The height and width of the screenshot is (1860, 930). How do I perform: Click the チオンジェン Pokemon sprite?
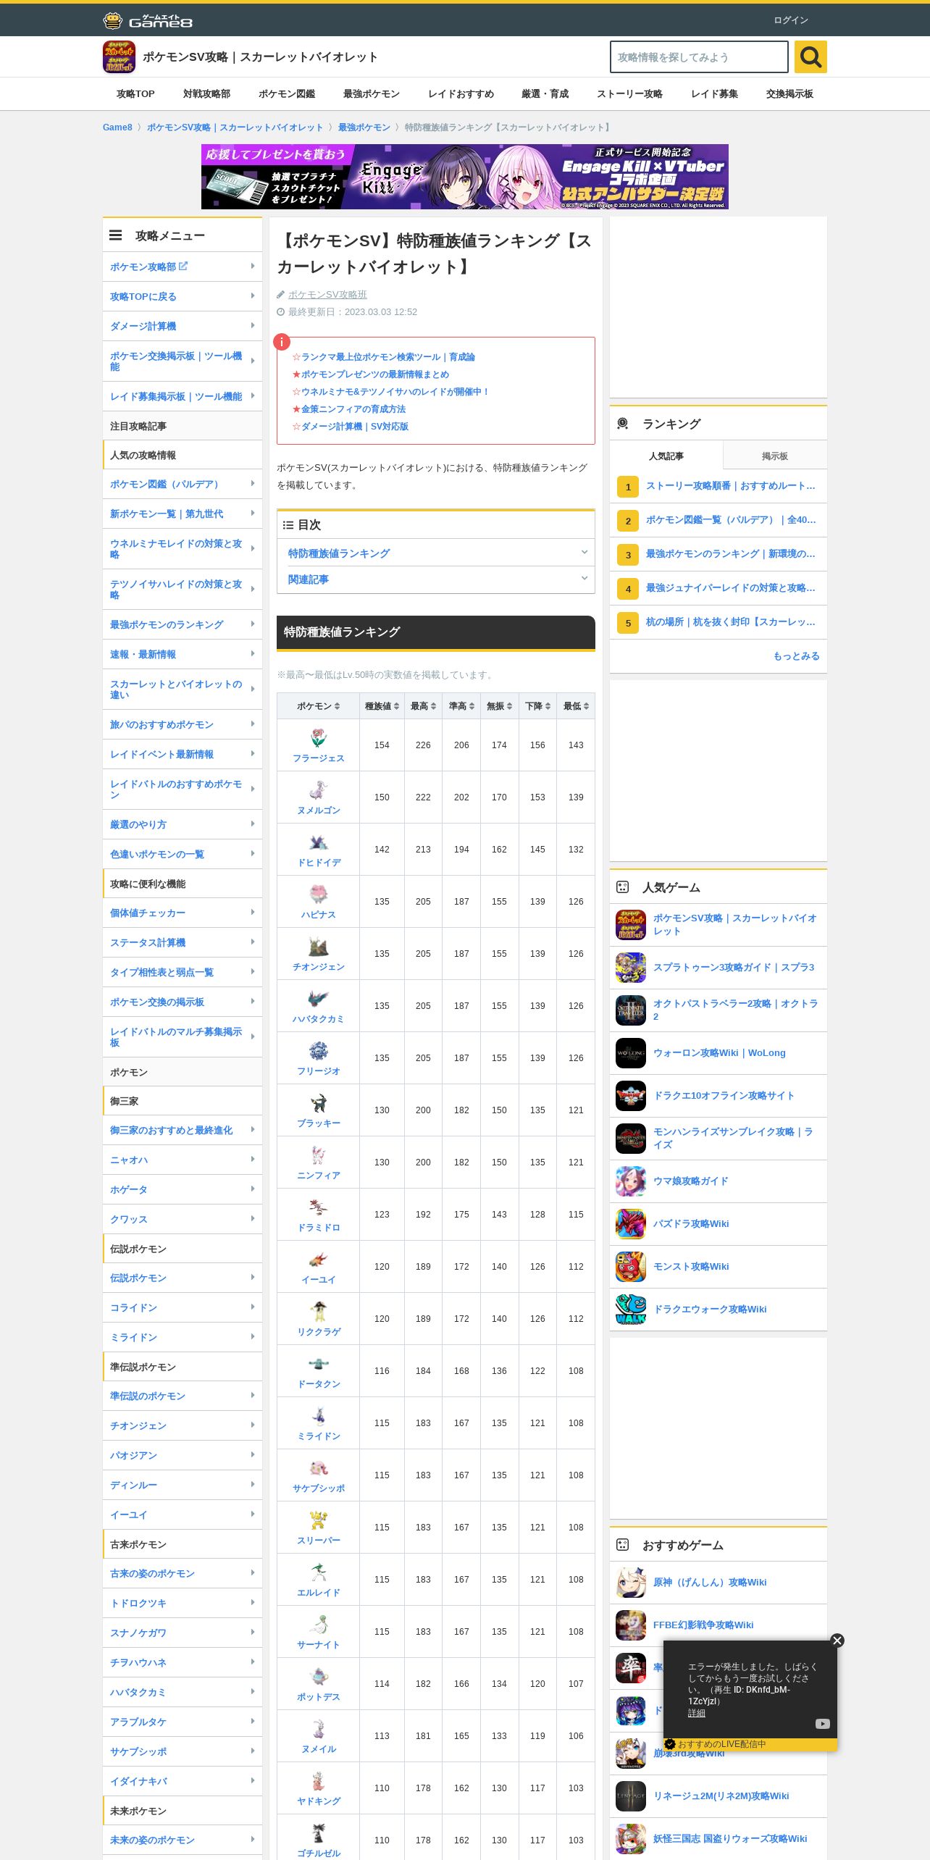point(319,947)
